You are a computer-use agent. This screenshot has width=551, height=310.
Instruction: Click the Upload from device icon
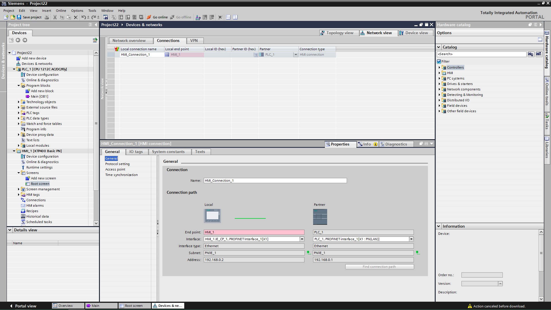pyautogui.click(x=128, y=17)
